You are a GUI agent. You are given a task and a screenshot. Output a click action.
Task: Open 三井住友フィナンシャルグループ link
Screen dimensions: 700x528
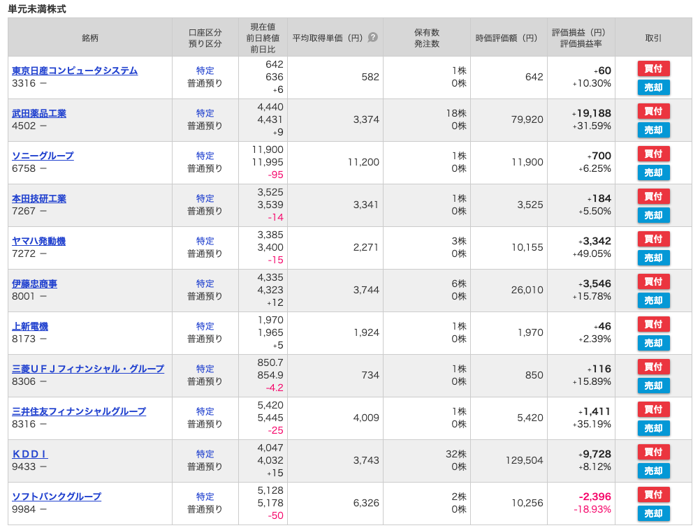pos(79,411)
